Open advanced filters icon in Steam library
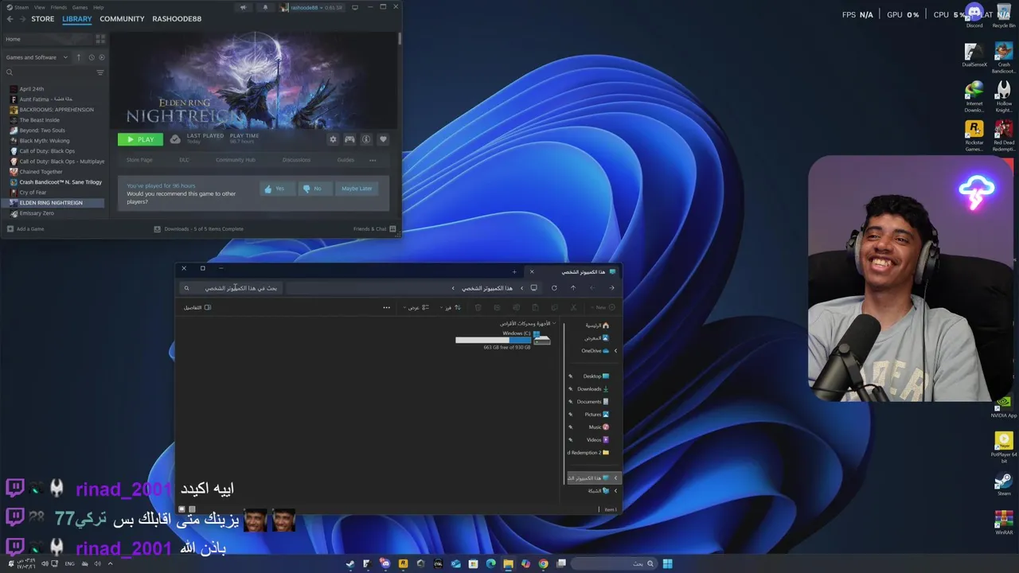Viewport: 1019px width, 573px height. (x=100, y=72)
